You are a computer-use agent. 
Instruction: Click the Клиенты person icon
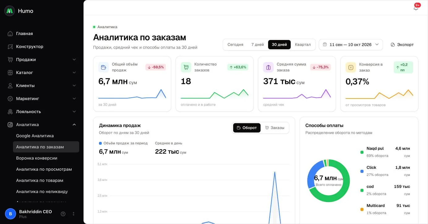[x=10, y=86]
